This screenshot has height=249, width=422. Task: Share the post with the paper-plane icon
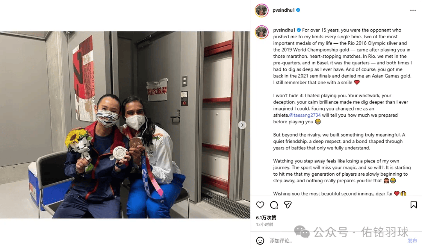click(x=288, y=205)
